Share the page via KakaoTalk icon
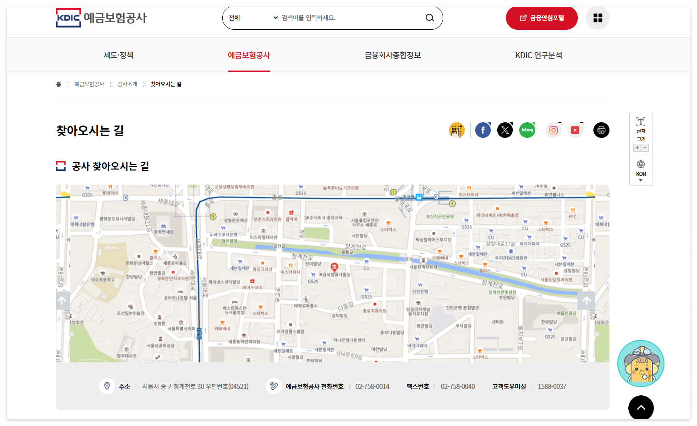The height and width of the screenshot is (426, 697). click(x=457, y=130)
